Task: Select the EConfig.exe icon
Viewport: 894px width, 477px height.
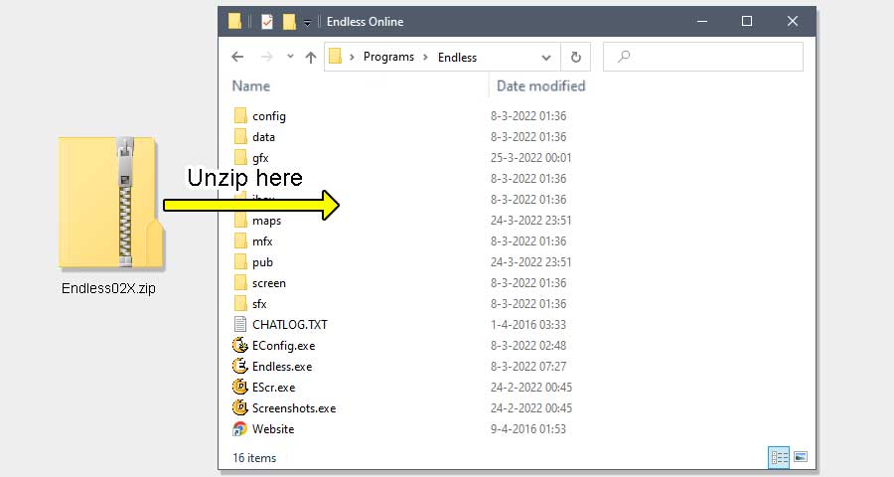Action: tap(239, 346)
